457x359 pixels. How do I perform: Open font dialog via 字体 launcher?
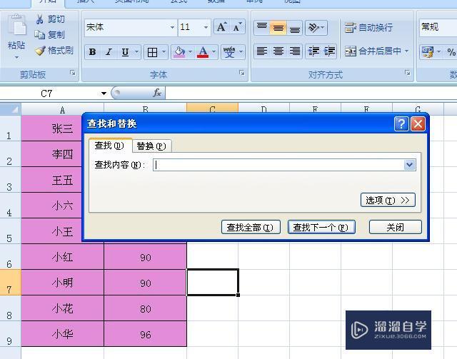241,73
